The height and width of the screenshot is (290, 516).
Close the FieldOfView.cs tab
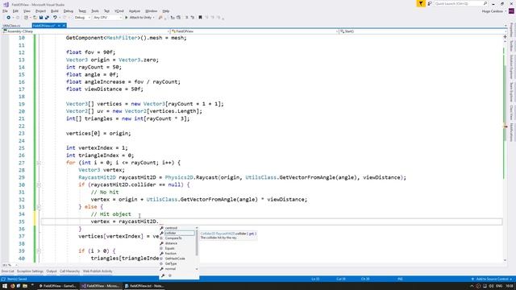pos(64,25)
